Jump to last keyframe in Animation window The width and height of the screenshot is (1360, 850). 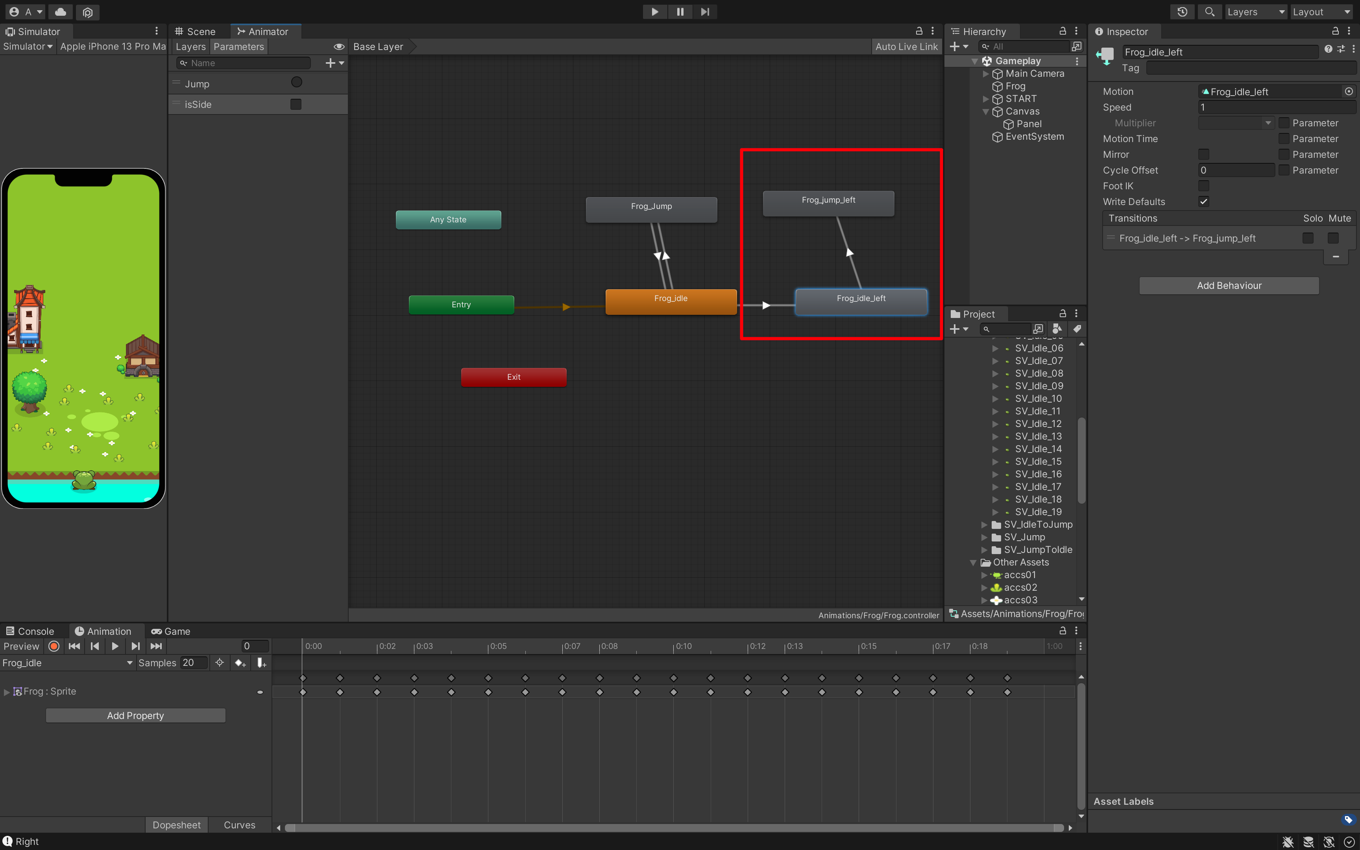pyautogui.click(x=156, y=646)
